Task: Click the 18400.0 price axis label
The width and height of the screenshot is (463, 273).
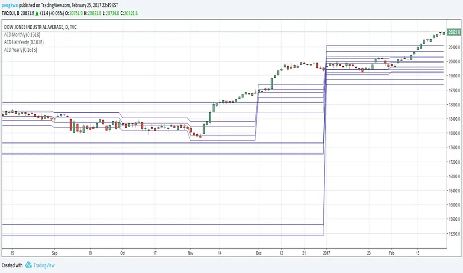Action: (x=455, y=119)
